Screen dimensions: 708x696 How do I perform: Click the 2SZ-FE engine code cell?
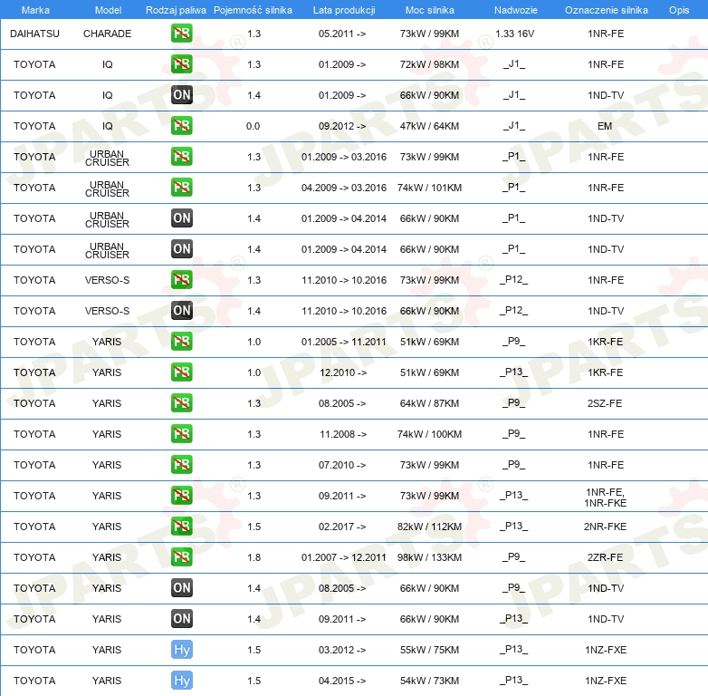point(605,403)
